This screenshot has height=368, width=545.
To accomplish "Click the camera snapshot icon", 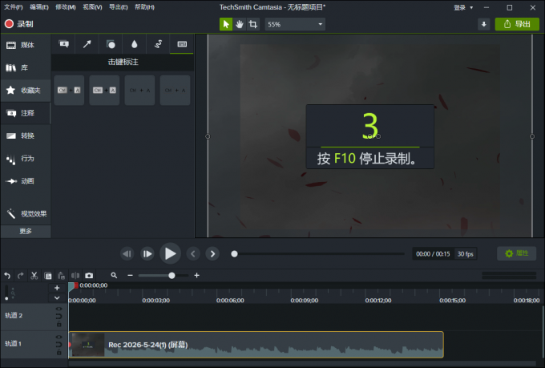I will (x=89, y=276).
